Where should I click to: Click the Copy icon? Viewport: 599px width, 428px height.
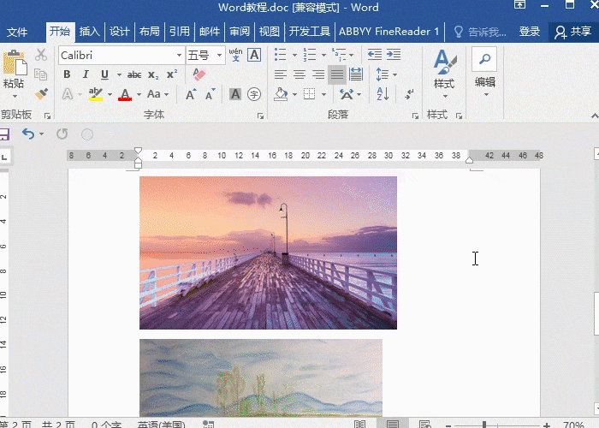(x=41, y=74)
